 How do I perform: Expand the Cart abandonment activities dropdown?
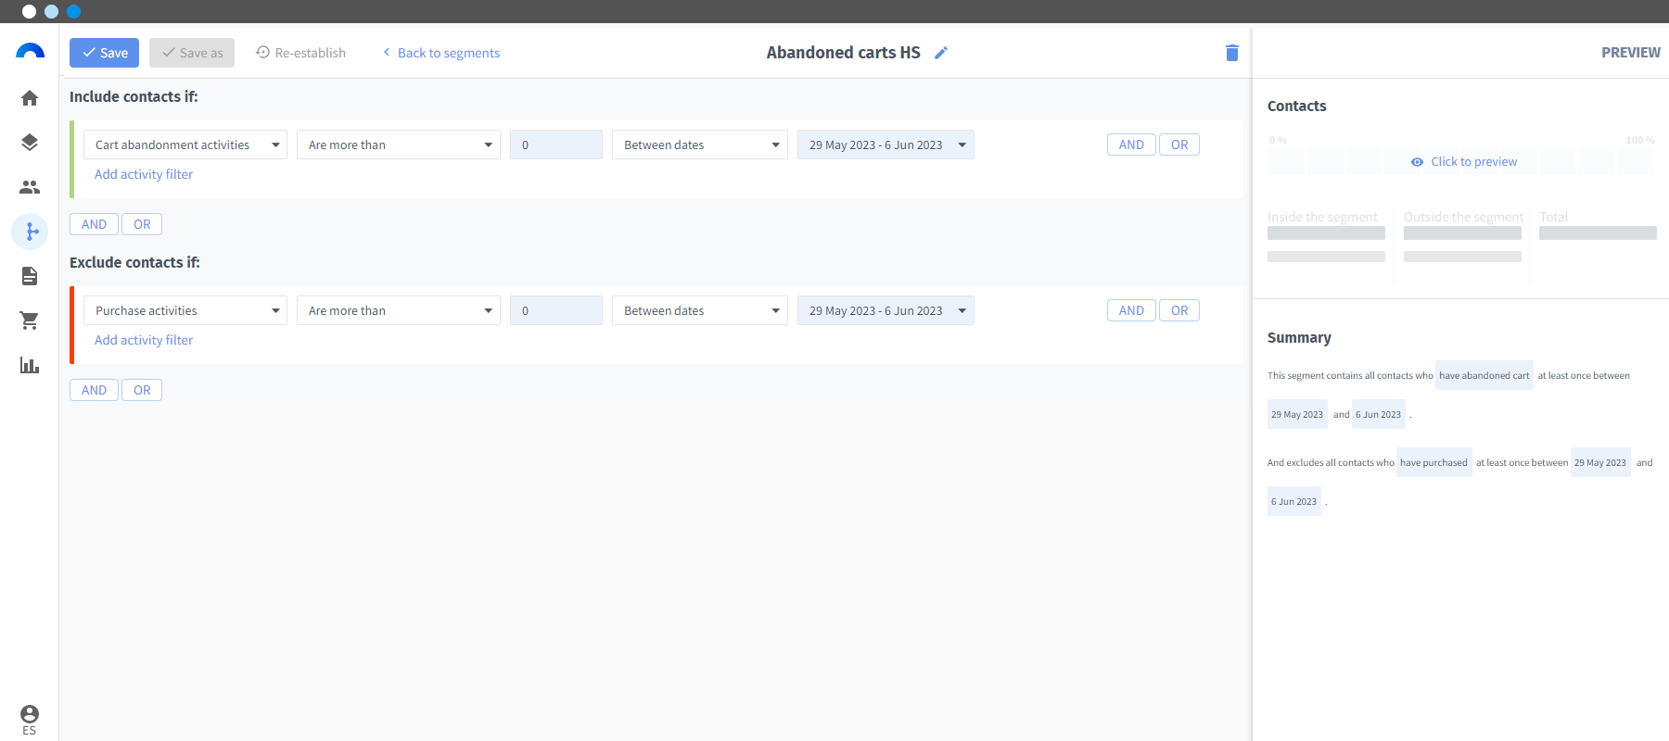click(185, 144)
